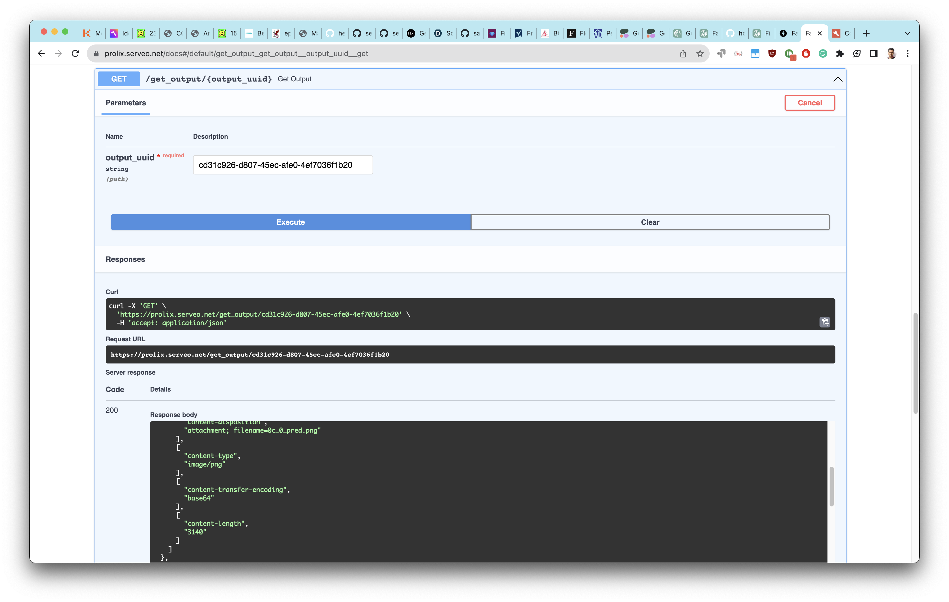Open Grammarly extension icon
This screenshot has width=949, height=602.
pyautogui.click(x=823, y=53)
